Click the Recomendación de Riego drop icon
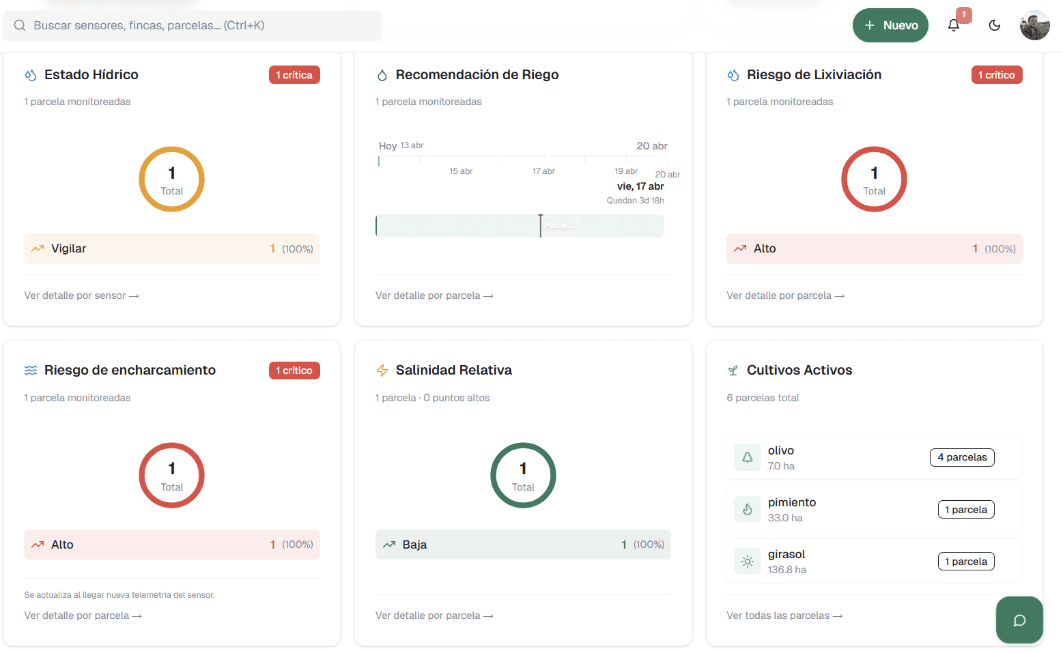This screenshot has height=653, width=1063. click(382, 75)
